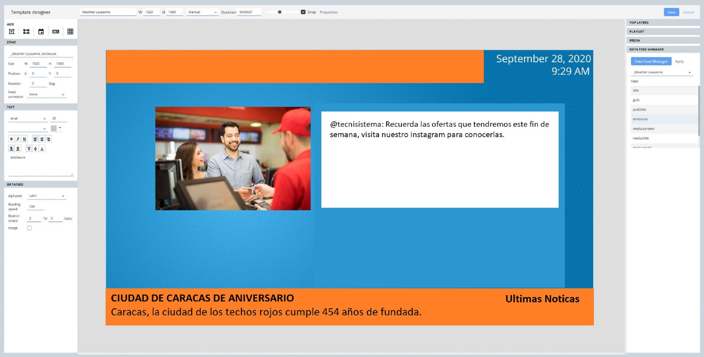Screen dimensions: 704x357
Task: Open the Arial font dropdown
Action: 28,119
